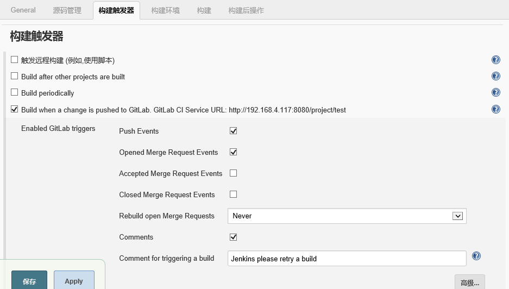Click the 保存 button
Image resolution: width=509 pixels, height=289 pixels.
pos(29,281)
